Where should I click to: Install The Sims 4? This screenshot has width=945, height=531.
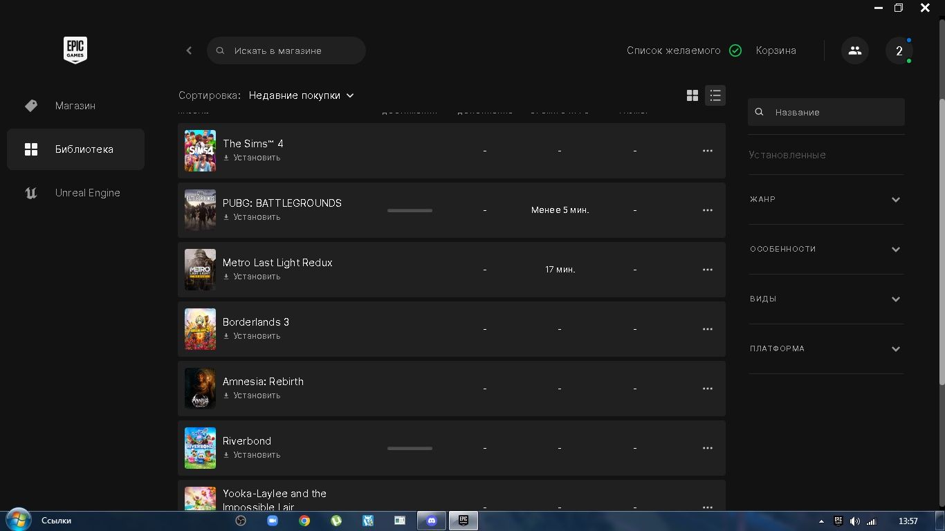(252, 158)
